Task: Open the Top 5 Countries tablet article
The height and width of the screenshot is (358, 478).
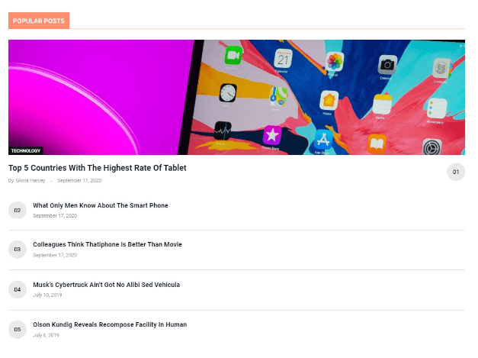Action: pos(97,168)
